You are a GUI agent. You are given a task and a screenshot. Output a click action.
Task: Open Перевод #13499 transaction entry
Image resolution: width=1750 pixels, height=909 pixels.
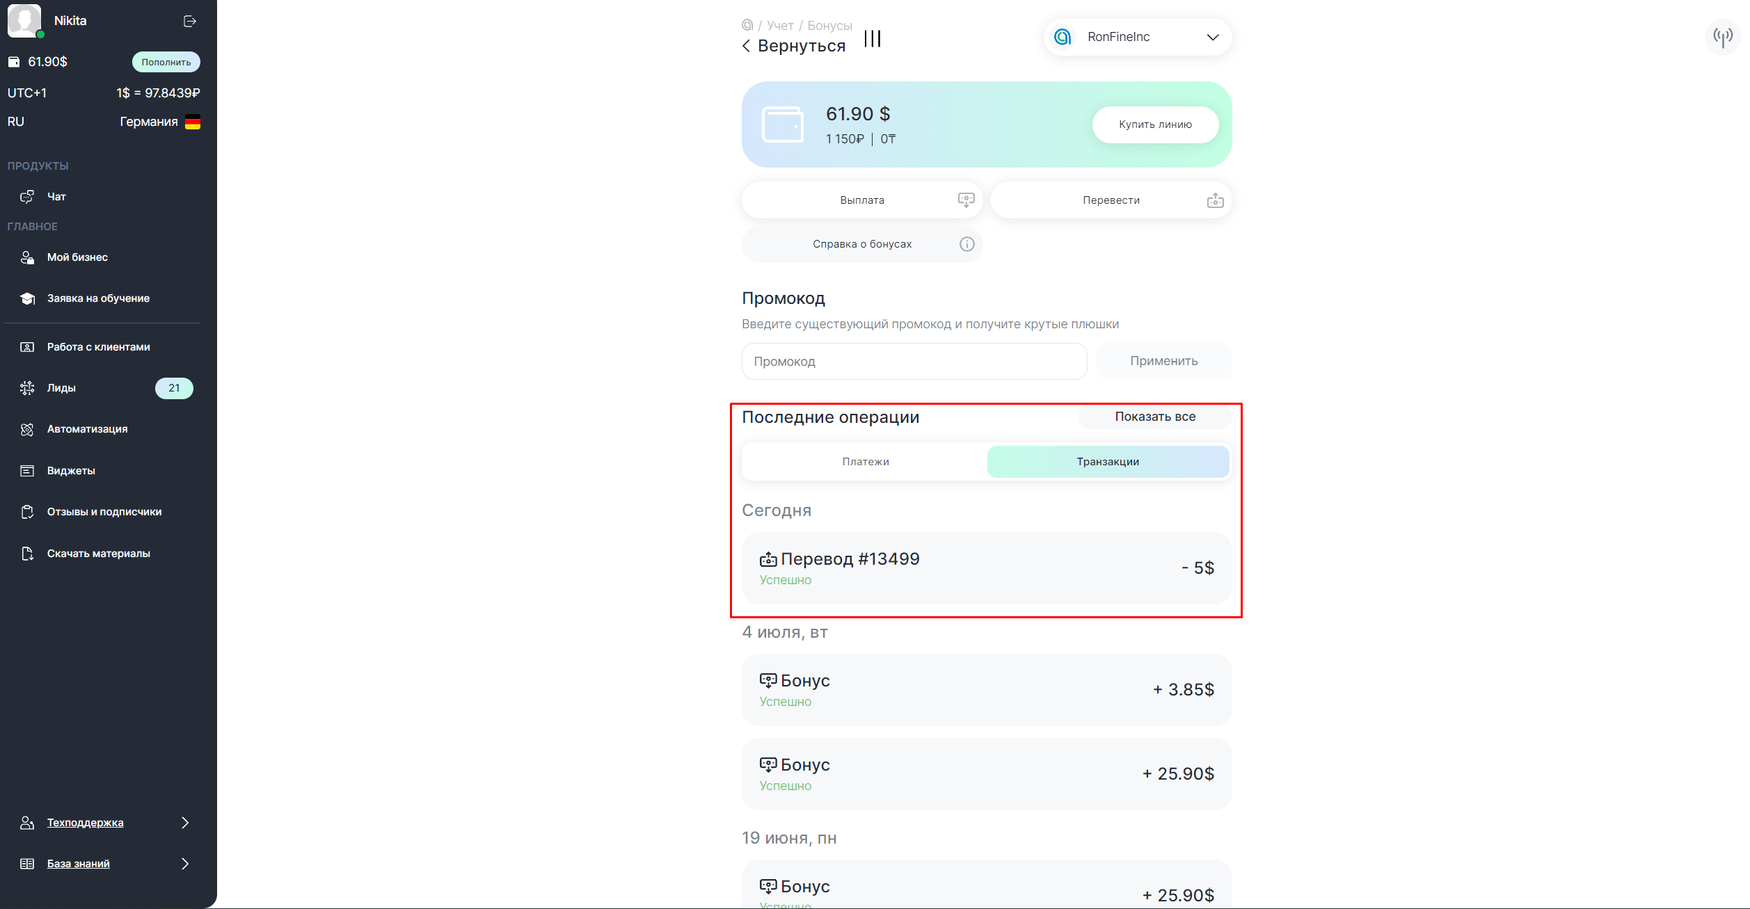[986, 568]
